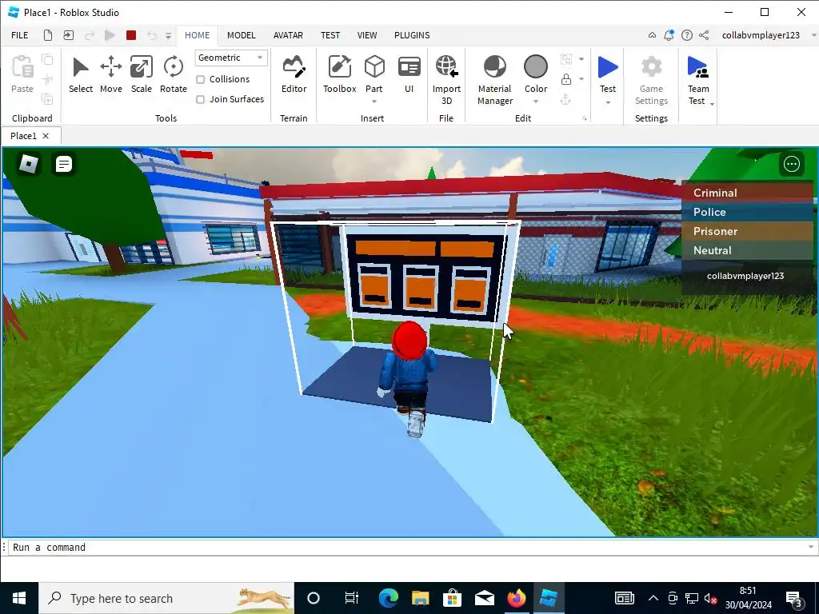Open the Windows Start menu

pyautogui.click(x=19, y=598)
